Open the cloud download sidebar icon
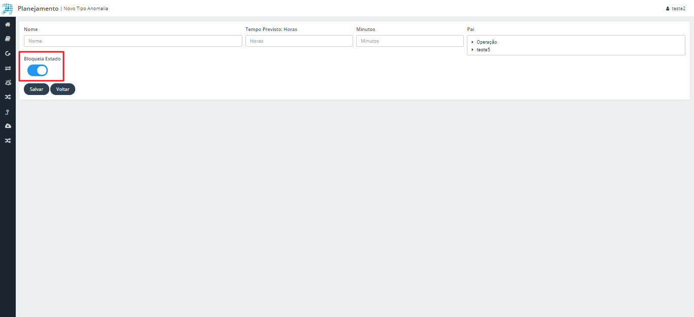 coord(8,126)
